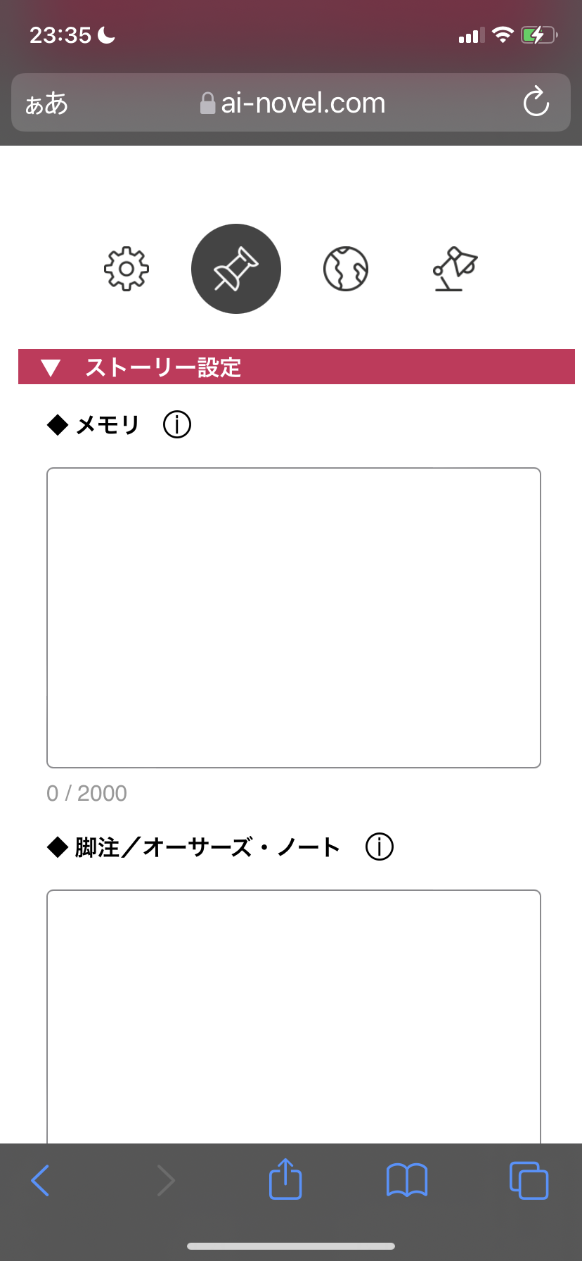Screen dimensions: 582x1261
Task: Click the ストーリー設定 header title
Action: [x=163, y=367]
